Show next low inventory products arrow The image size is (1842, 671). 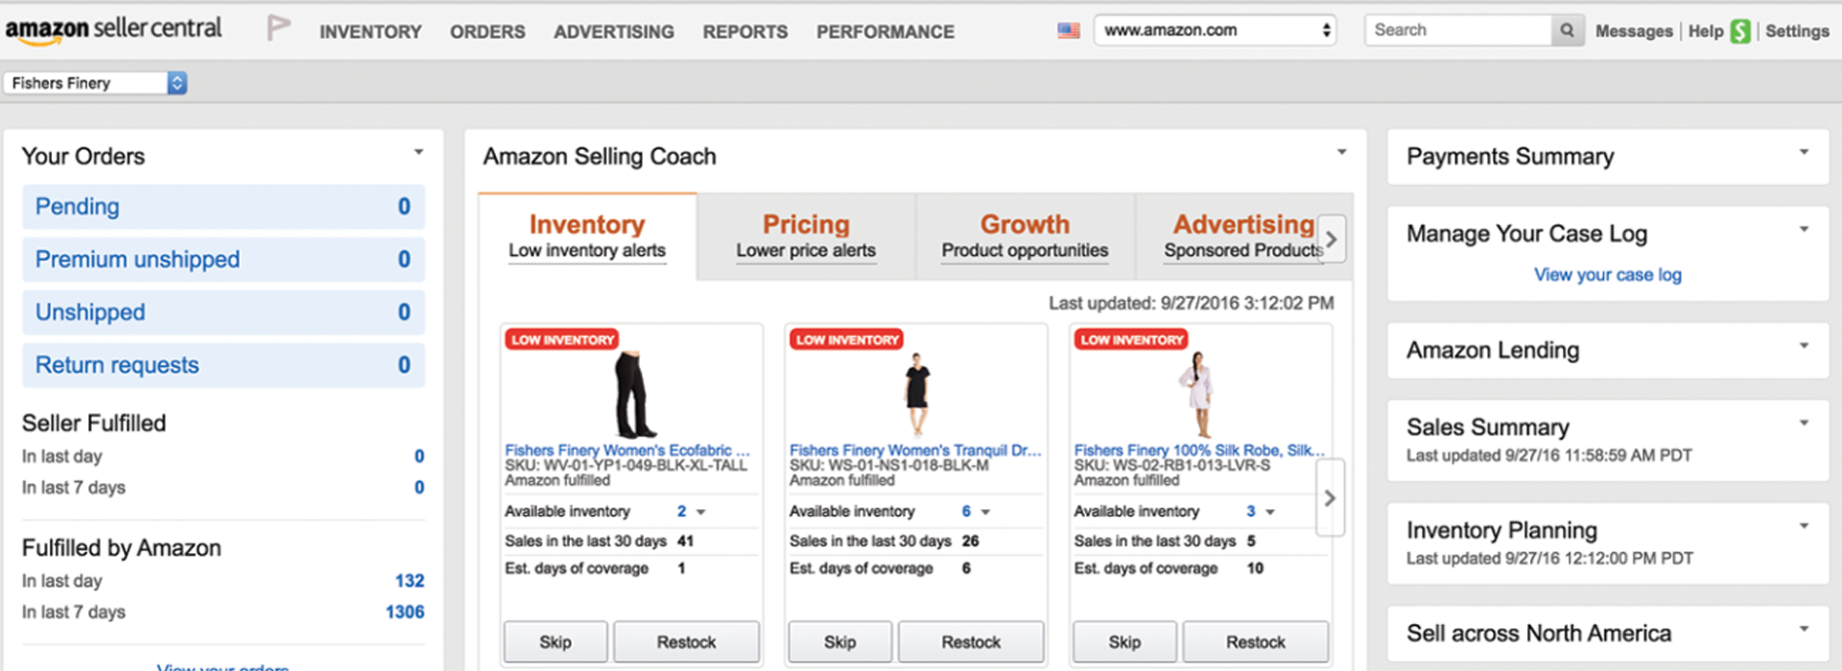(x=1330, y=497)
